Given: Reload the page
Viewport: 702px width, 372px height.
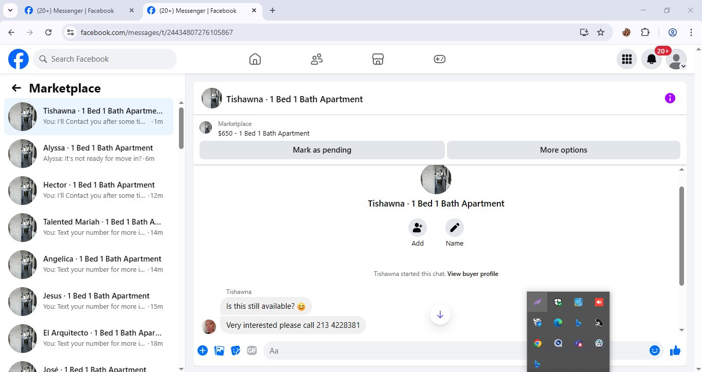Looking at the screenshot, I should click(x=48, y=32).
